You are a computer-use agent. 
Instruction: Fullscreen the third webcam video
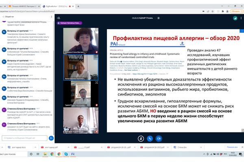click(97, 83)
